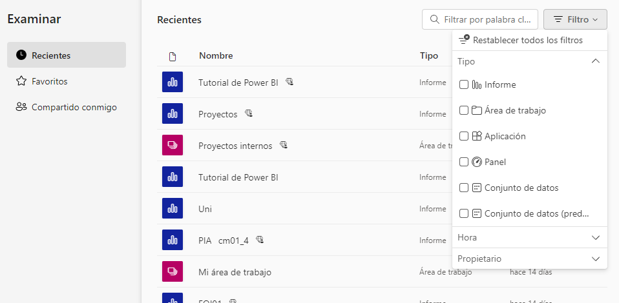Click the file type icon in column header
Image resolution: width=619 pixels, height=303 pixels.
point(173,56)
